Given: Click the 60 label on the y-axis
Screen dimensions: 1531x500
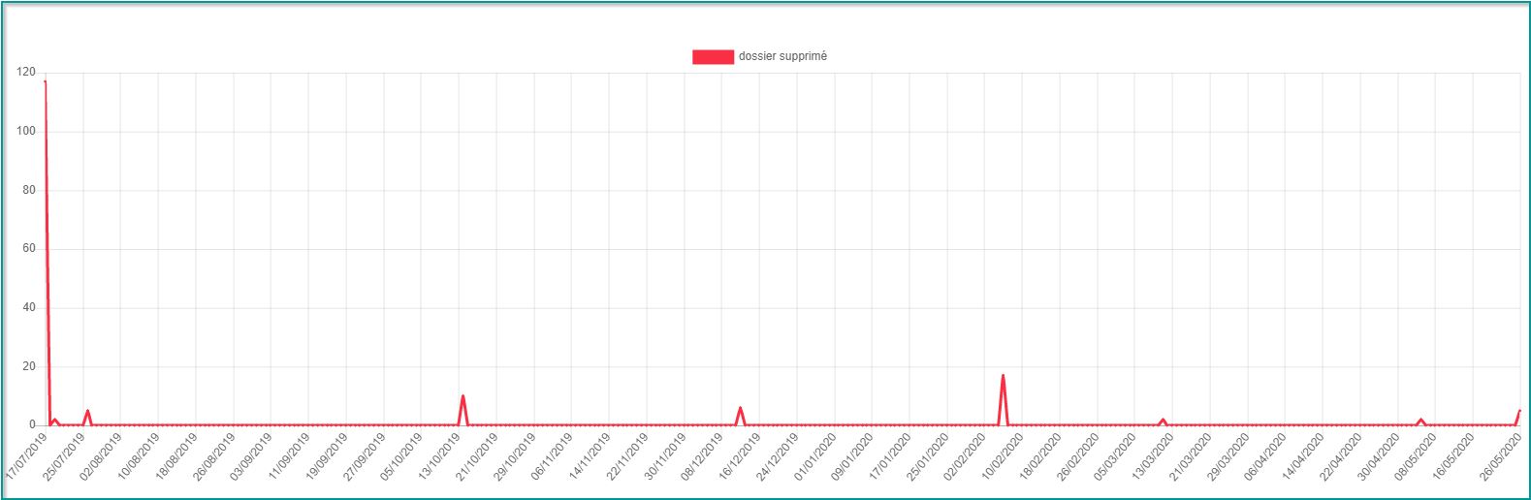Looking at the screenshot, I should click(29, 249).
